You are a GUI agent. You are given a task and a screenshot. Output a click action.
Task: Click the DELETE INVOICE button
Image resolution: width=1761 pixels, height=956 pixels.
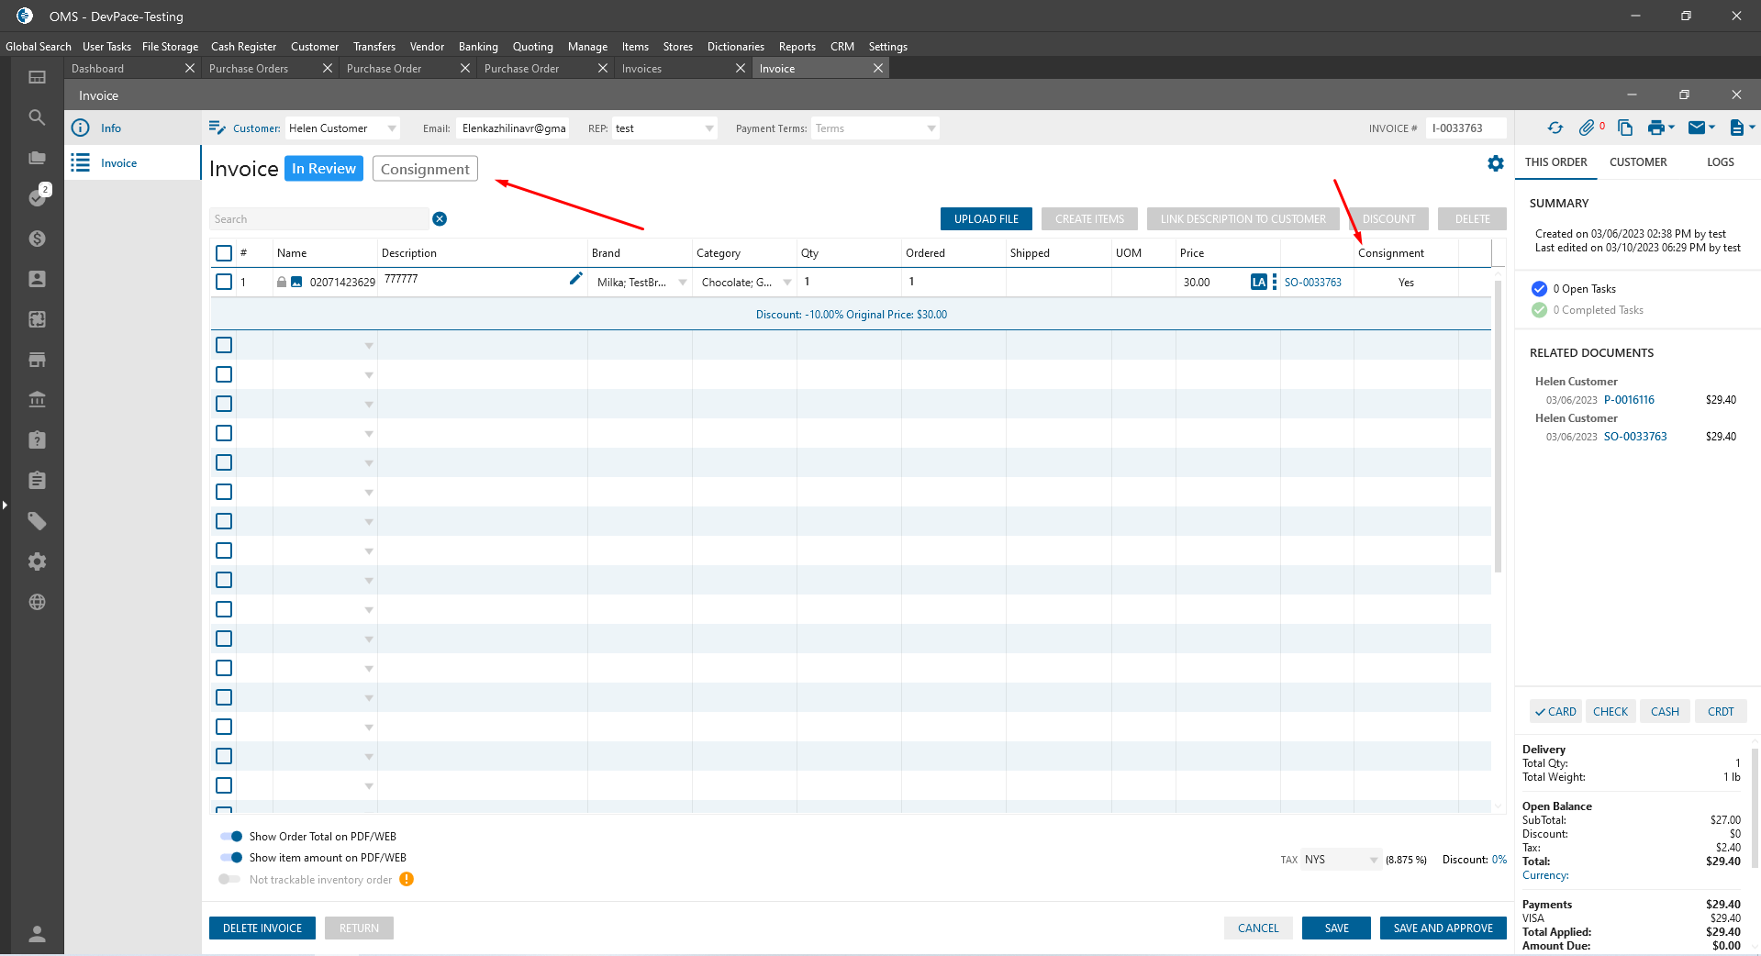262,928
